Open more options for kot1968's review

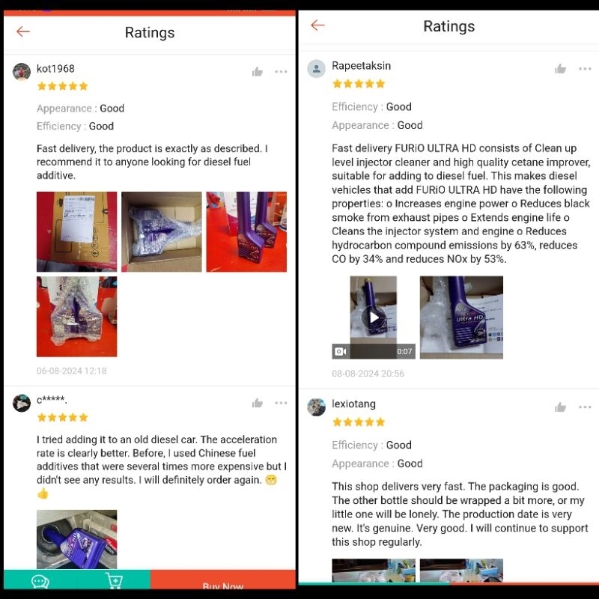281,71
